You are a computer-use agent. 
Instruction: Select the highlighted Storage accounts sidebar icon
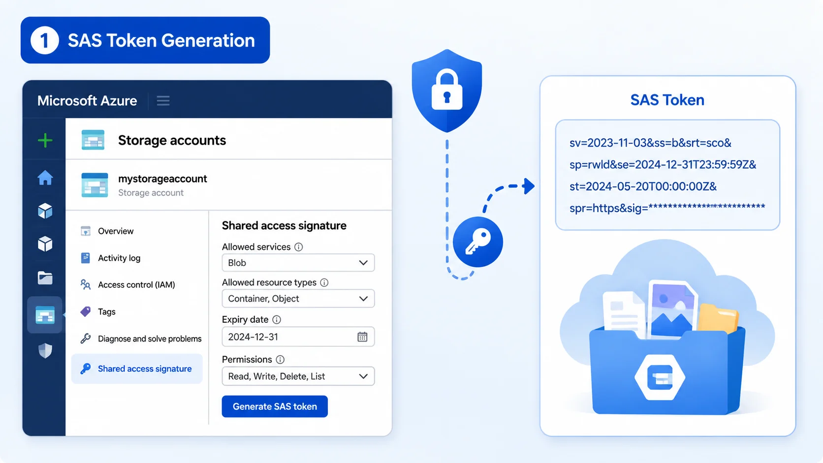(x=45, y=315)
